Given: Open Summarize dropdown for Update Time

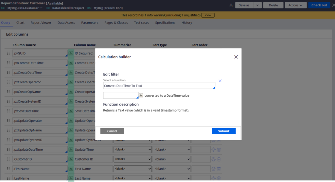Looking at the screenshot, I should (132, 150).
